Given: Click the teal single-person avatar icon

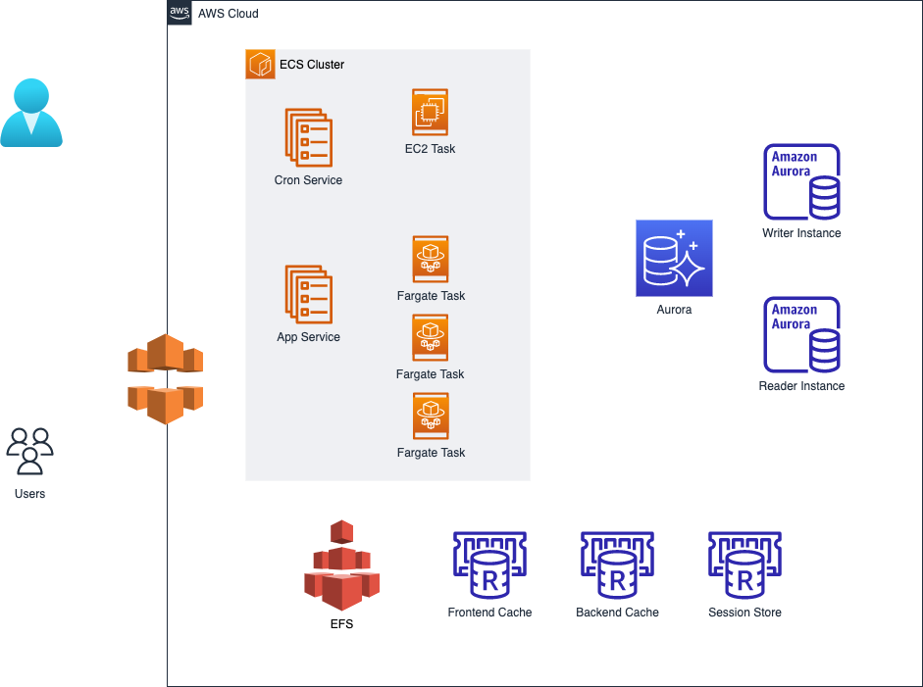Looking at the screenshot, I should click(x=31, y=111).
